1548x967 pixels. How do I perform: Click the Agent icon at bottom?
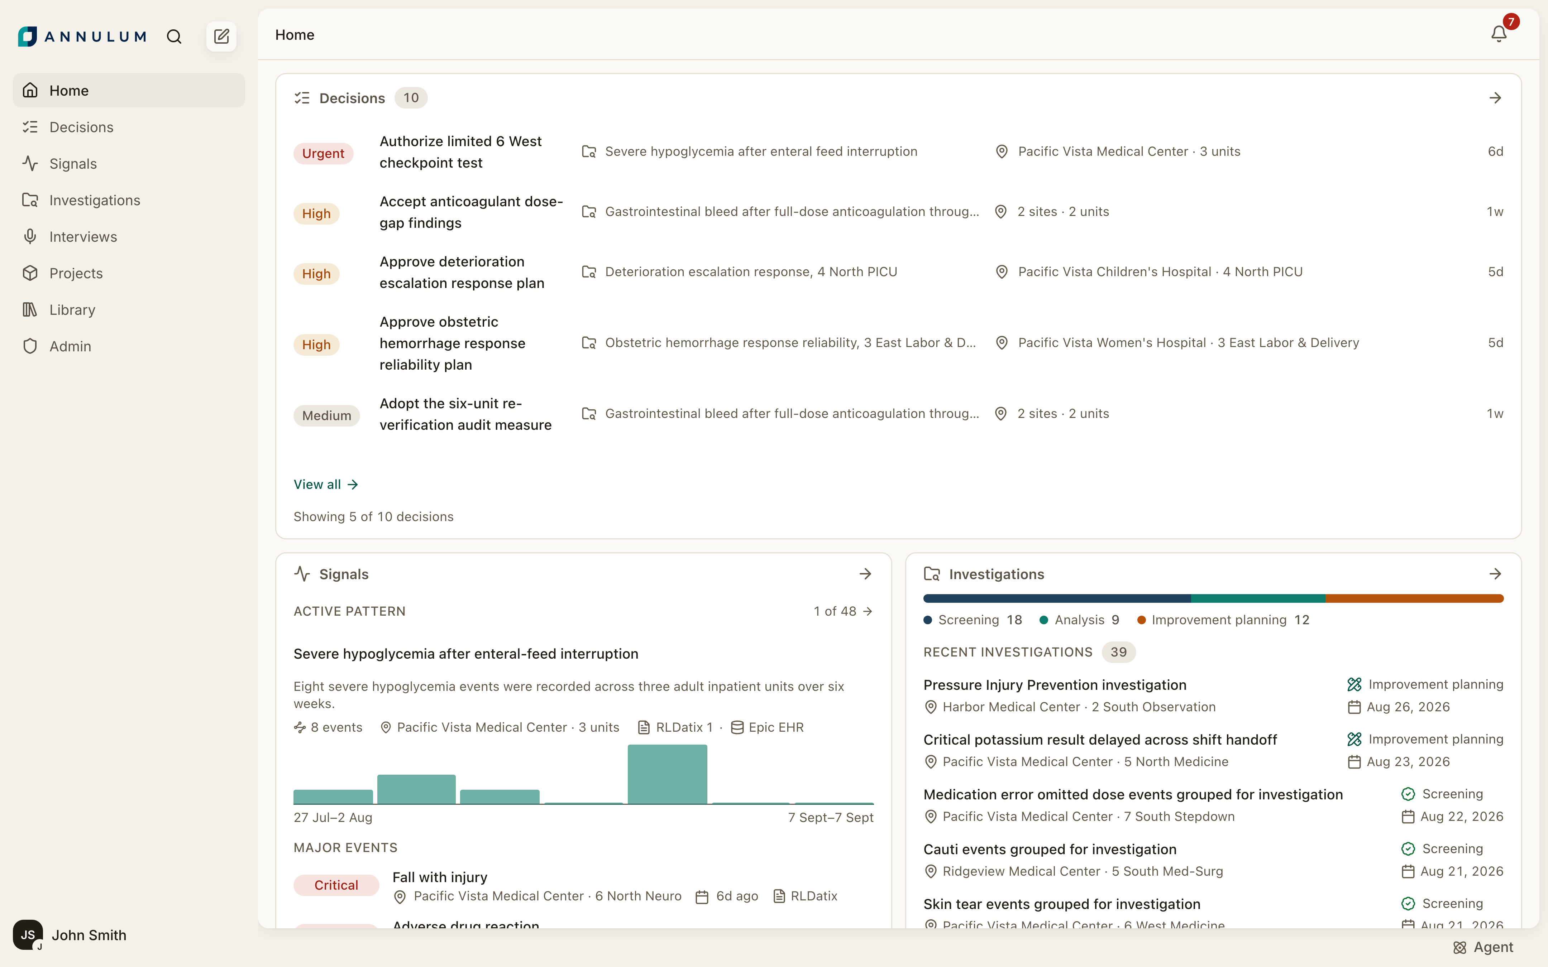coord(1483,947)
